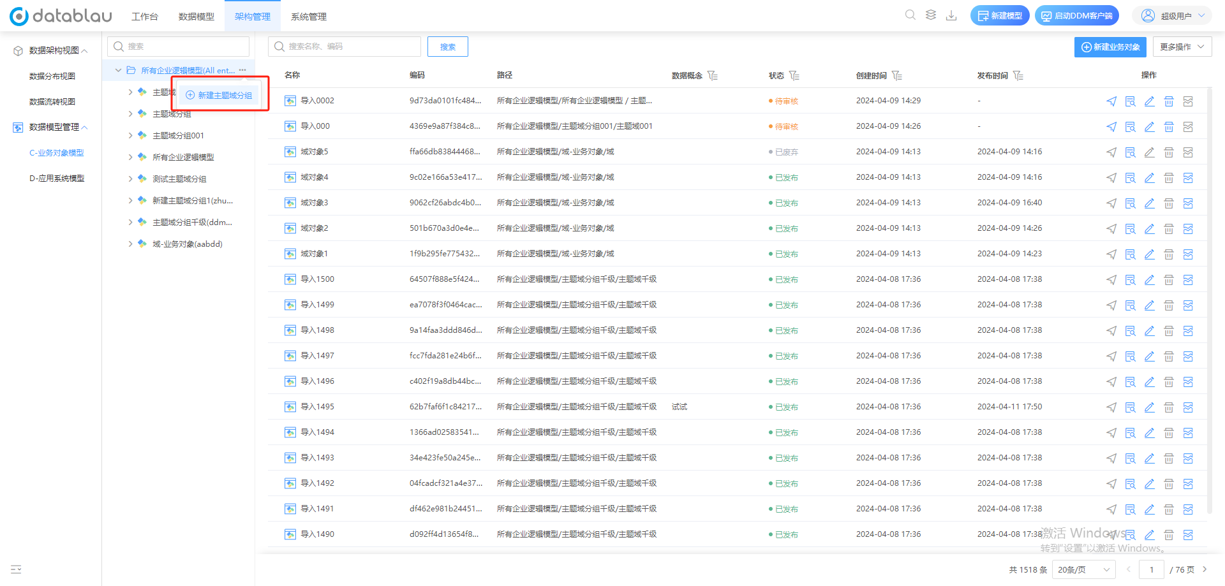Go to the previous page arrow
Image resolution: width=1225 pixels, height=586 pixels.
(x=1128, y=569)
